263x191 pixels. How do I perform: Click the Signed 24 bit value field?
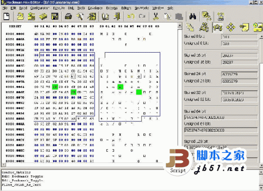point(239,74)
